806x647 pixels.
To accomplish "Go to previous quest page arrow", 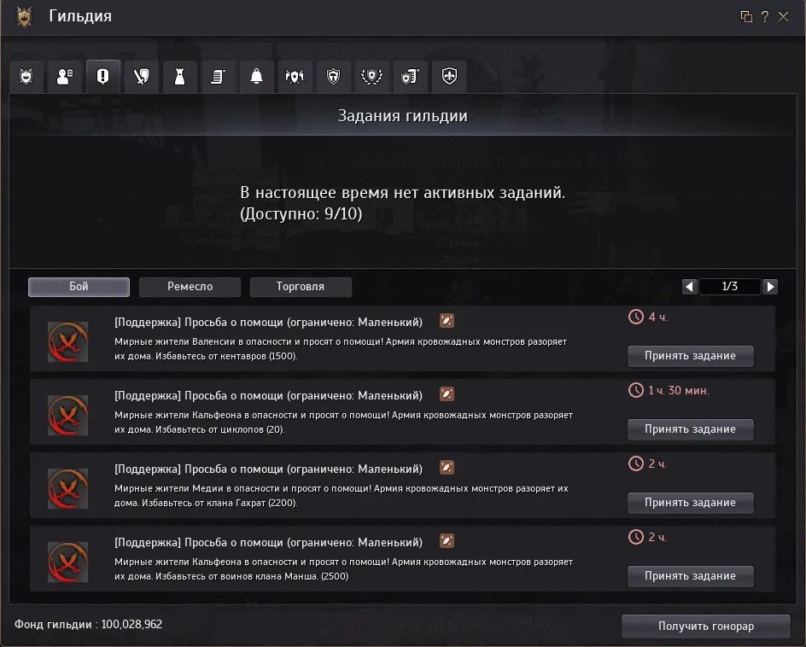I will [690, 287].
